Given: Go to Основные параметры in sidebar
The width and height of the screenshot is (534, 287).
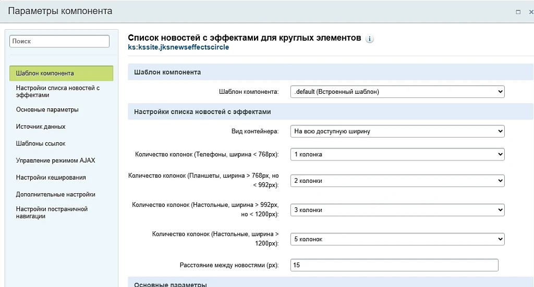Looking at the screenshot, I should coord(47,109).
